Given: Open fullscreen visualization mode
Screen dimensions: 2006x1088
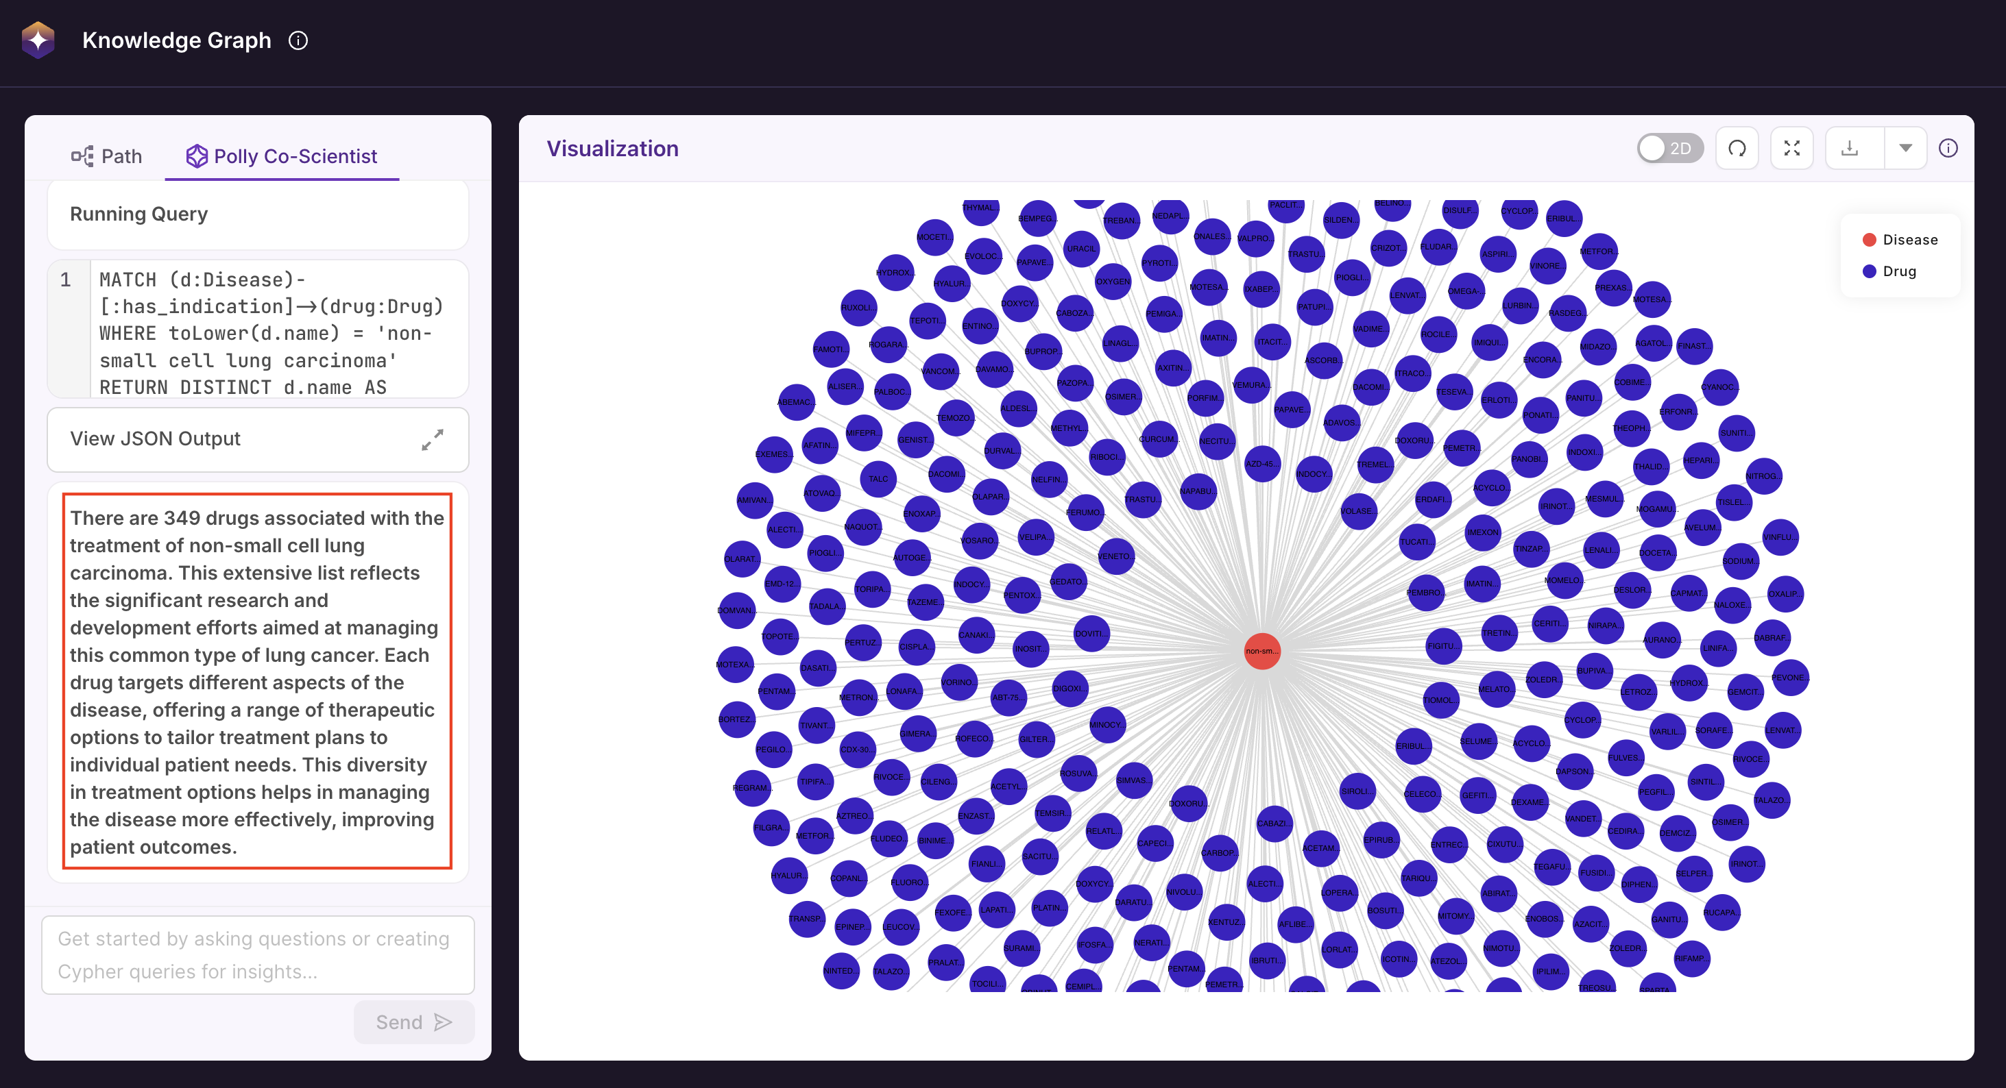Looking at the screenshot, I should tap(1792, 148).
